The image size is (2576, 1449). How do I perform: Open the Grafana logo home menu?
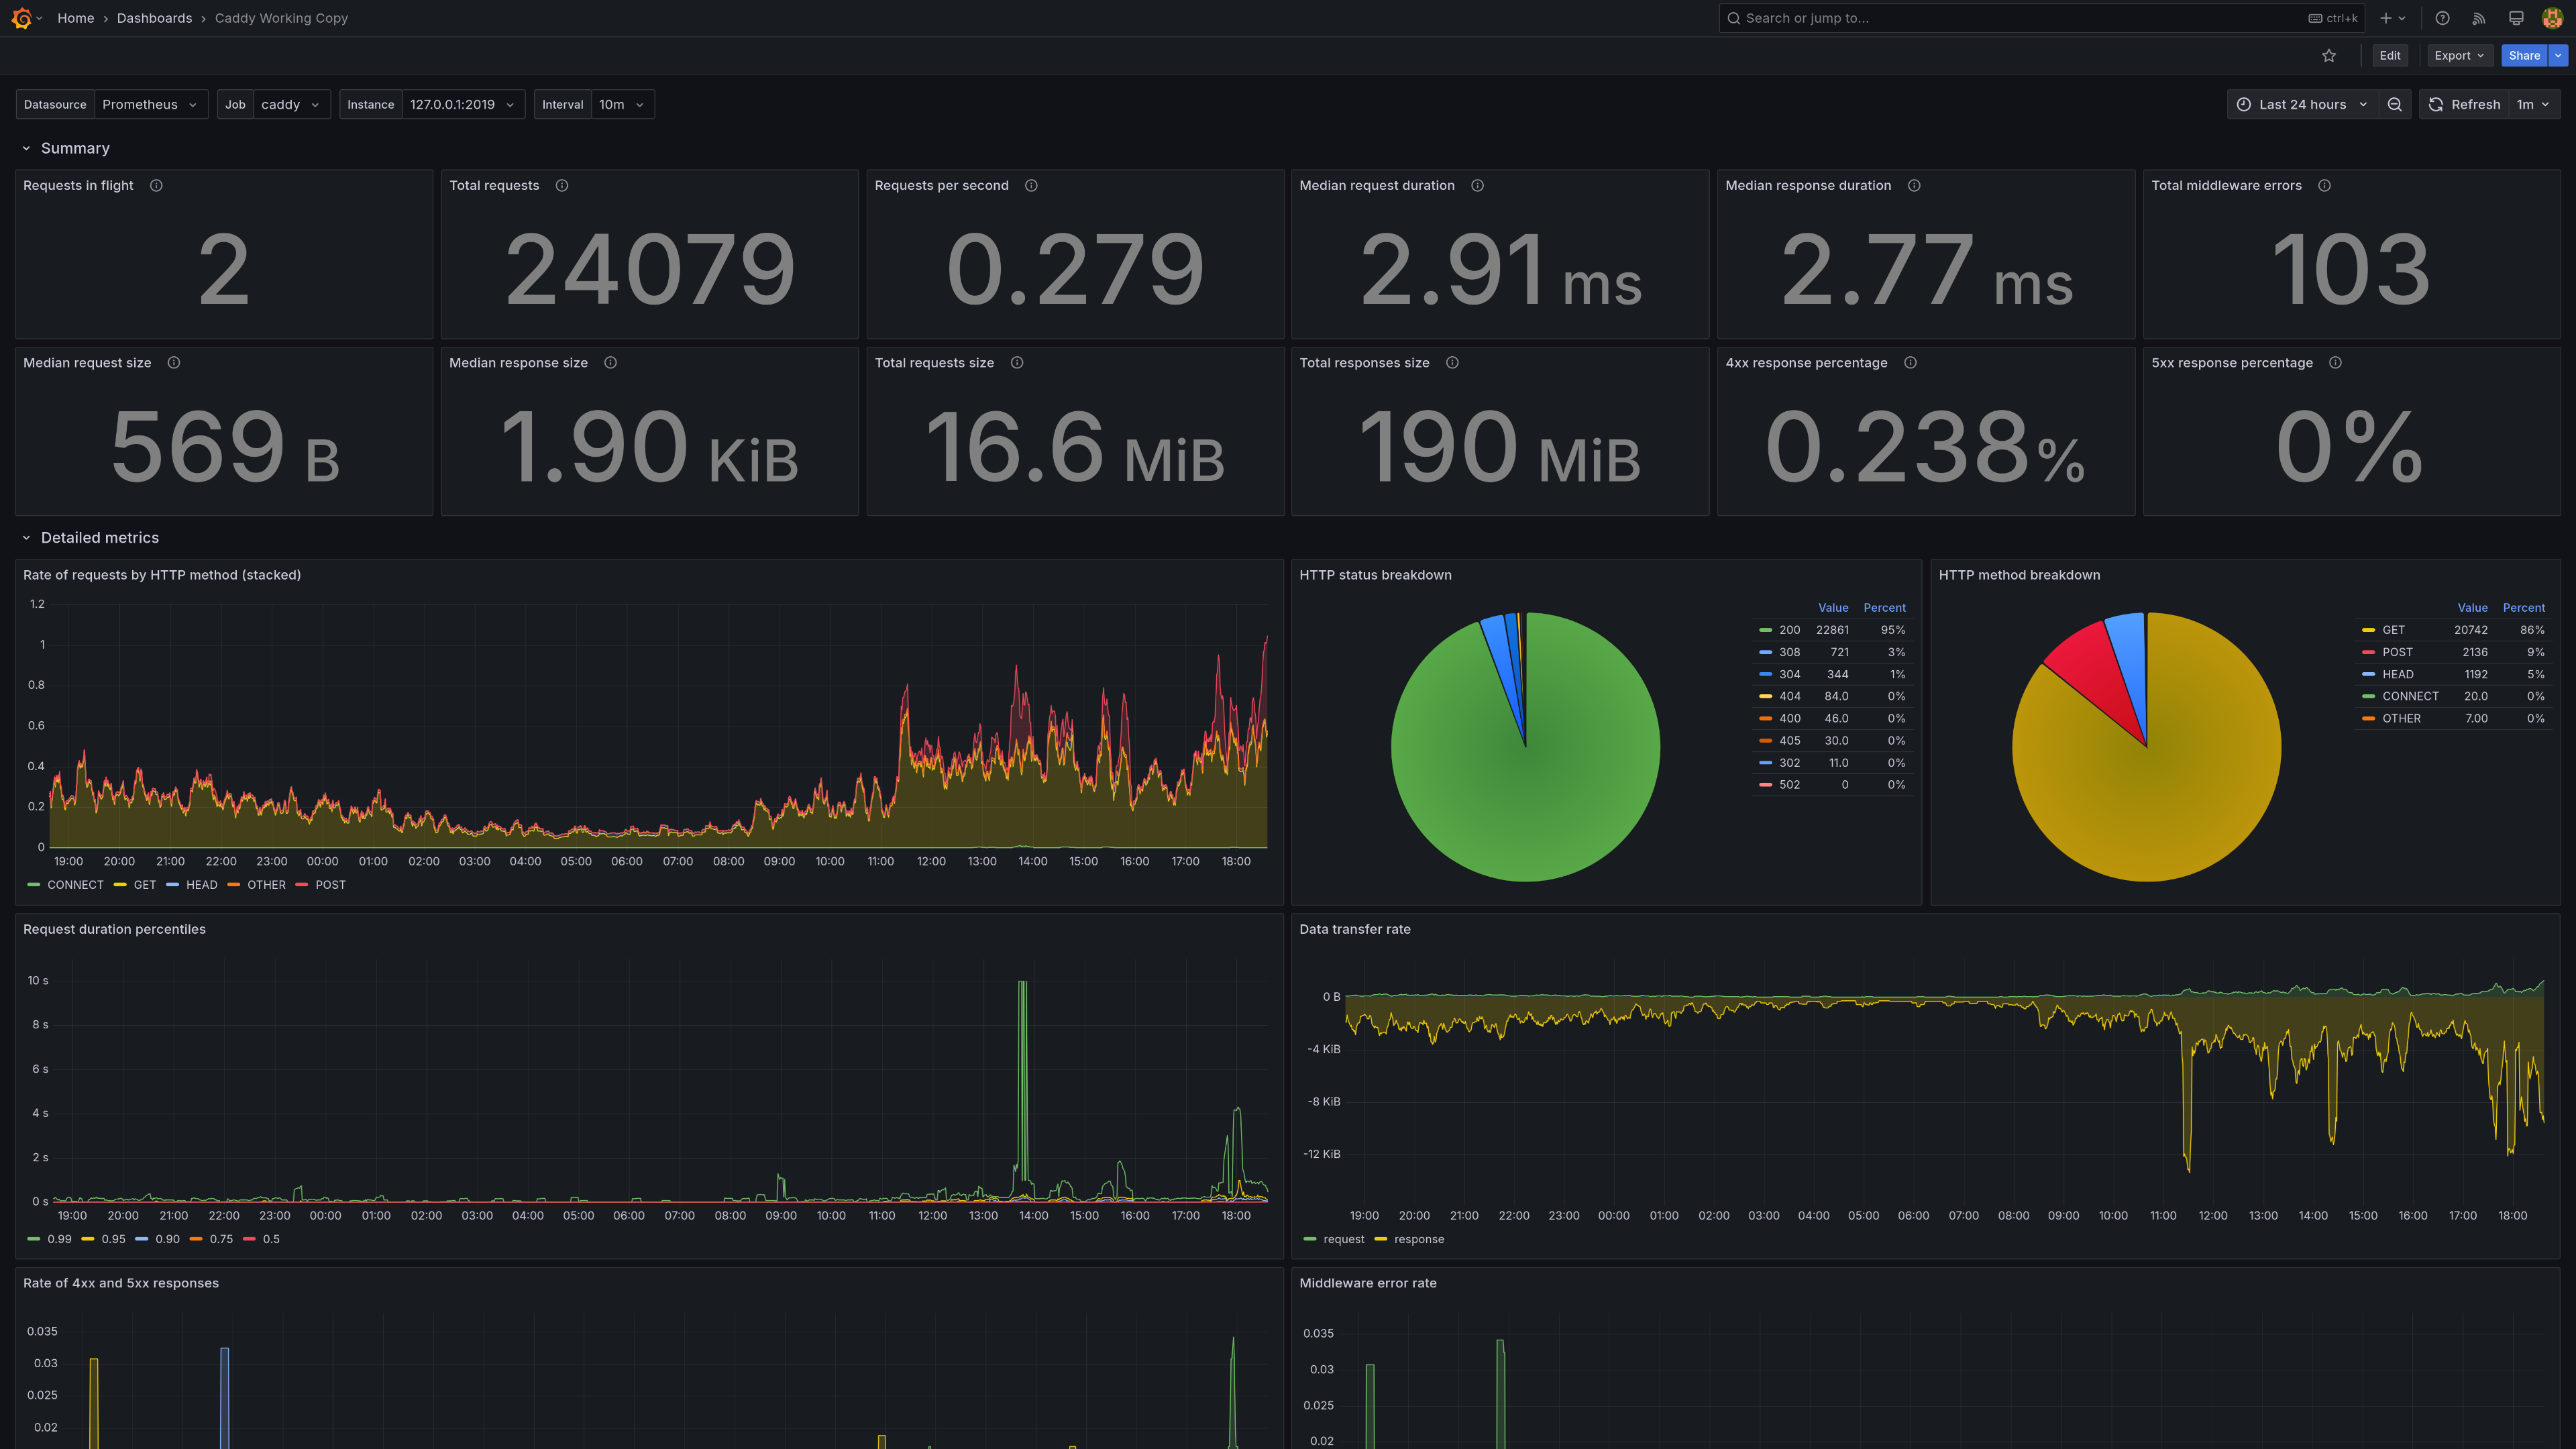point(22,18)
